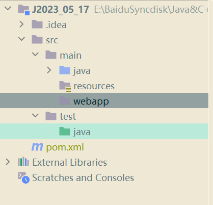Select the webapp tree item label
This screenshot has height=205, width=213.
91,101
